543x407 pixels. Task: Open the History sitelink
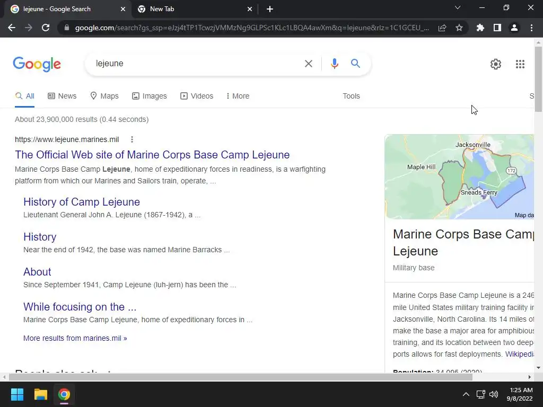coord(40,237)
